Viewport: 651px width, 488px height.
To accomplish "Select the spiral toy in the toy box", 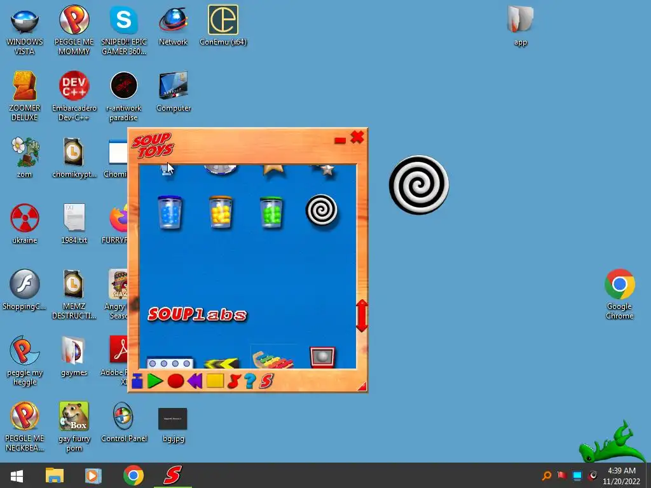I will point(321,210).
